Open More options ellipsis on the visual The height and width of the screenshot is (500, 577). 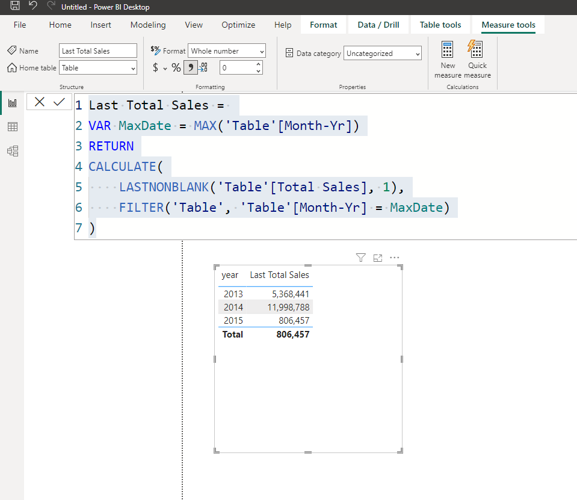click(395, 258)
